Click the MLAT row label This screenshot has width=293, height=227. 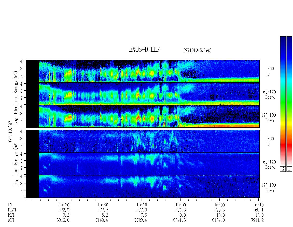coord(12,210)
